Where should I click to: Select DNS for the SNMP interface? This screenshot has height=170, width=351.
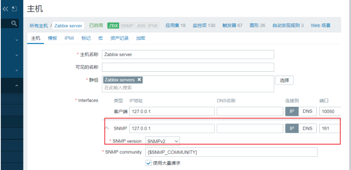click(308, 128)
